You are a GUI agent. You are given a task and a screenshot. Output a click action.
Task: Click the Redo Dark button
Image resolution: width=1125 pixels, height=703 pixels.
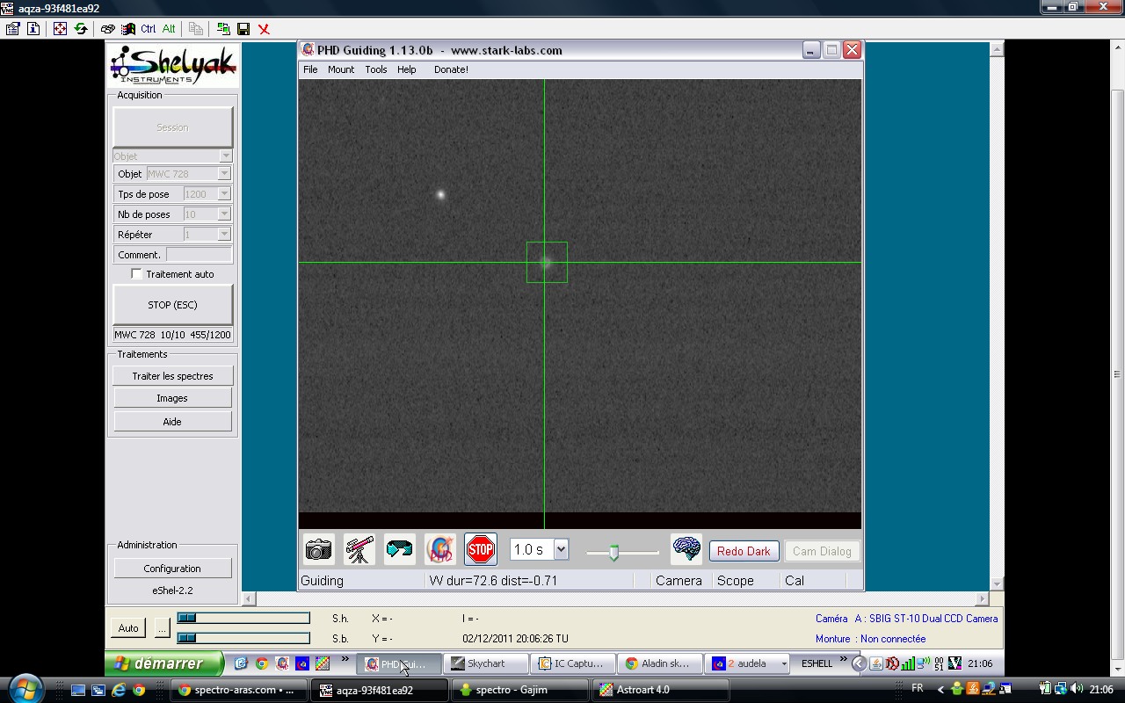click(743, 551)
